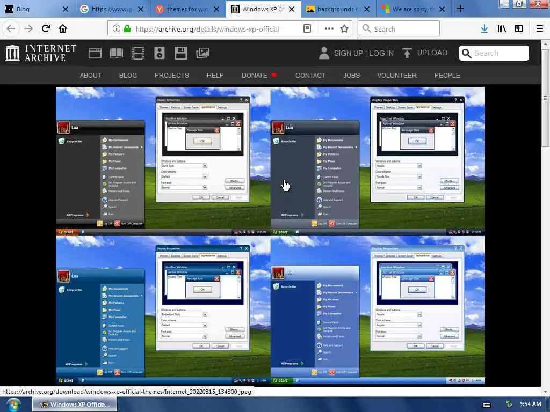
Task: Show site information icon in address bar
Action: [x=117, y=29]
